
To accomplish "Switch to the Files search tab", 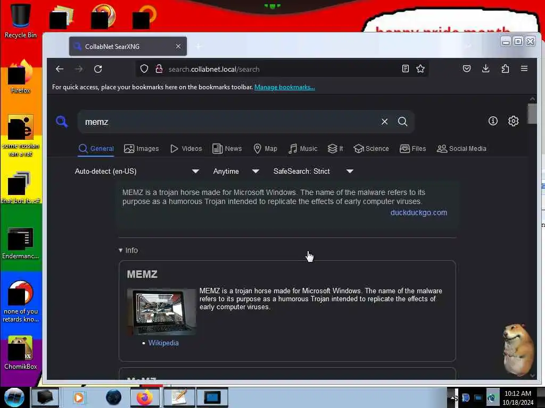I will [x=412, y=149].
